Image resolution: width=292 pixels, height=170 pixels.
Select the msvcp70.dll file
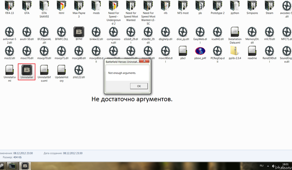[x=44, y=53]
